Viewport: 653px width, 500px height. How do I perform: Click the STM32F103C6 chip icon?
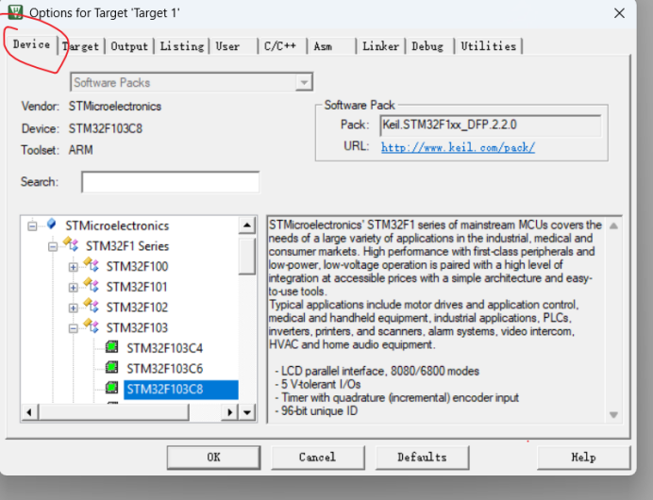point(111,367)
